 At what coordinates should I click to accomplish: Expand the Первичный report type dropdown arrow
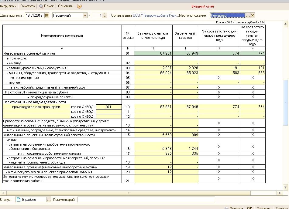pos(85,15)
